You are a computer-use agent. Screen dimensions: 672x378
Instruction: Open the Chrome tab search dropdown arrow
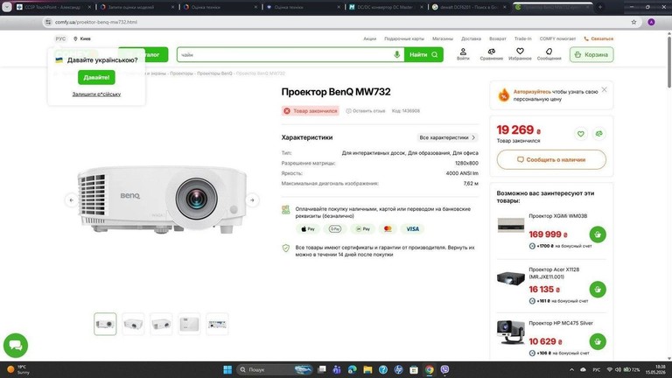pos(7,7)
